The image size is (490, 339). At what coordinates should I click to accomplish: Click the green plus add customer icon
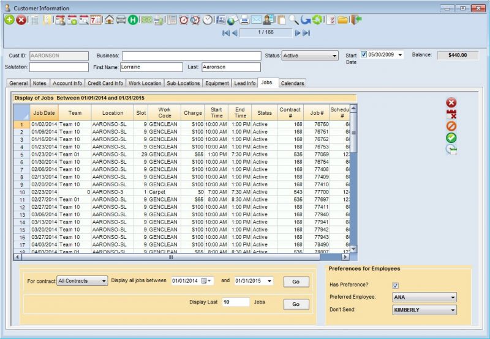pos(9,20)
